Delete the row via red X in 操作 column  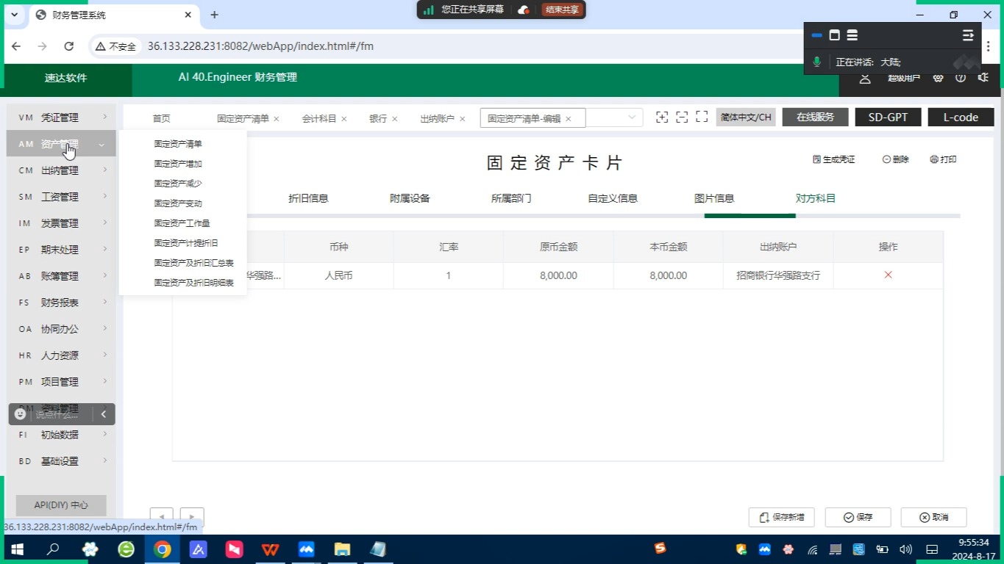click(x=888, y=275)
